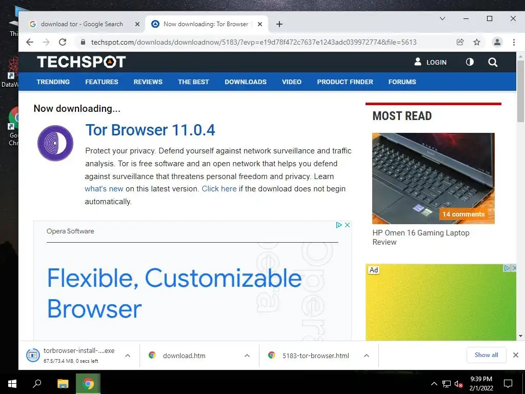
Task: Open the notification center icon
Action: pos(508,384)
